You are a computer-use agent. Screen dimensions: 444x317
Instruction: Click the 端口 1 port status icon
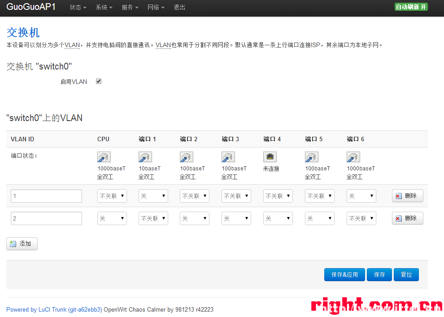(x=145, y=157)
